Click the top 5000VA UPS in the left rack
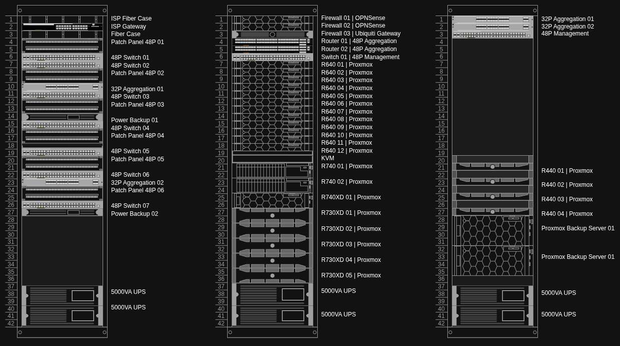The image size is (620, 346). (x=62, y=295)
